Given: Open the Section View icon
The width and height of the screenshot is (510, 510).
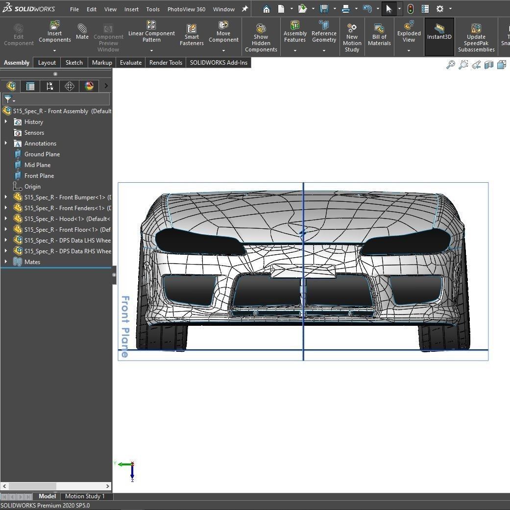Looking at the screenshot, I should pos(488,64).
